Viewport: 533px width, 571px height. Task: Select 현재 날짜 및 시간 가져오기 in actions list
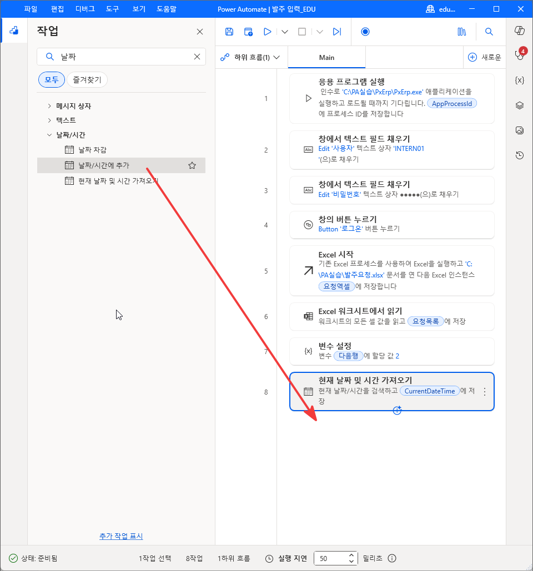click(122, 181)
